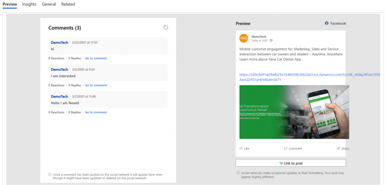Viewport: 386px width, 185px height.
Task: Select the Related tab
Action: click(x=68, y=4)
